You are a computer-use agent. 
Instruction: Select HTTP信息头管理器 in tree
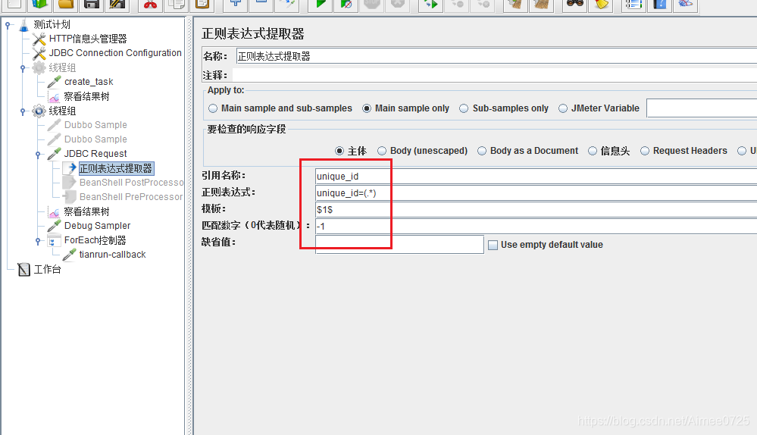[88, 39]
